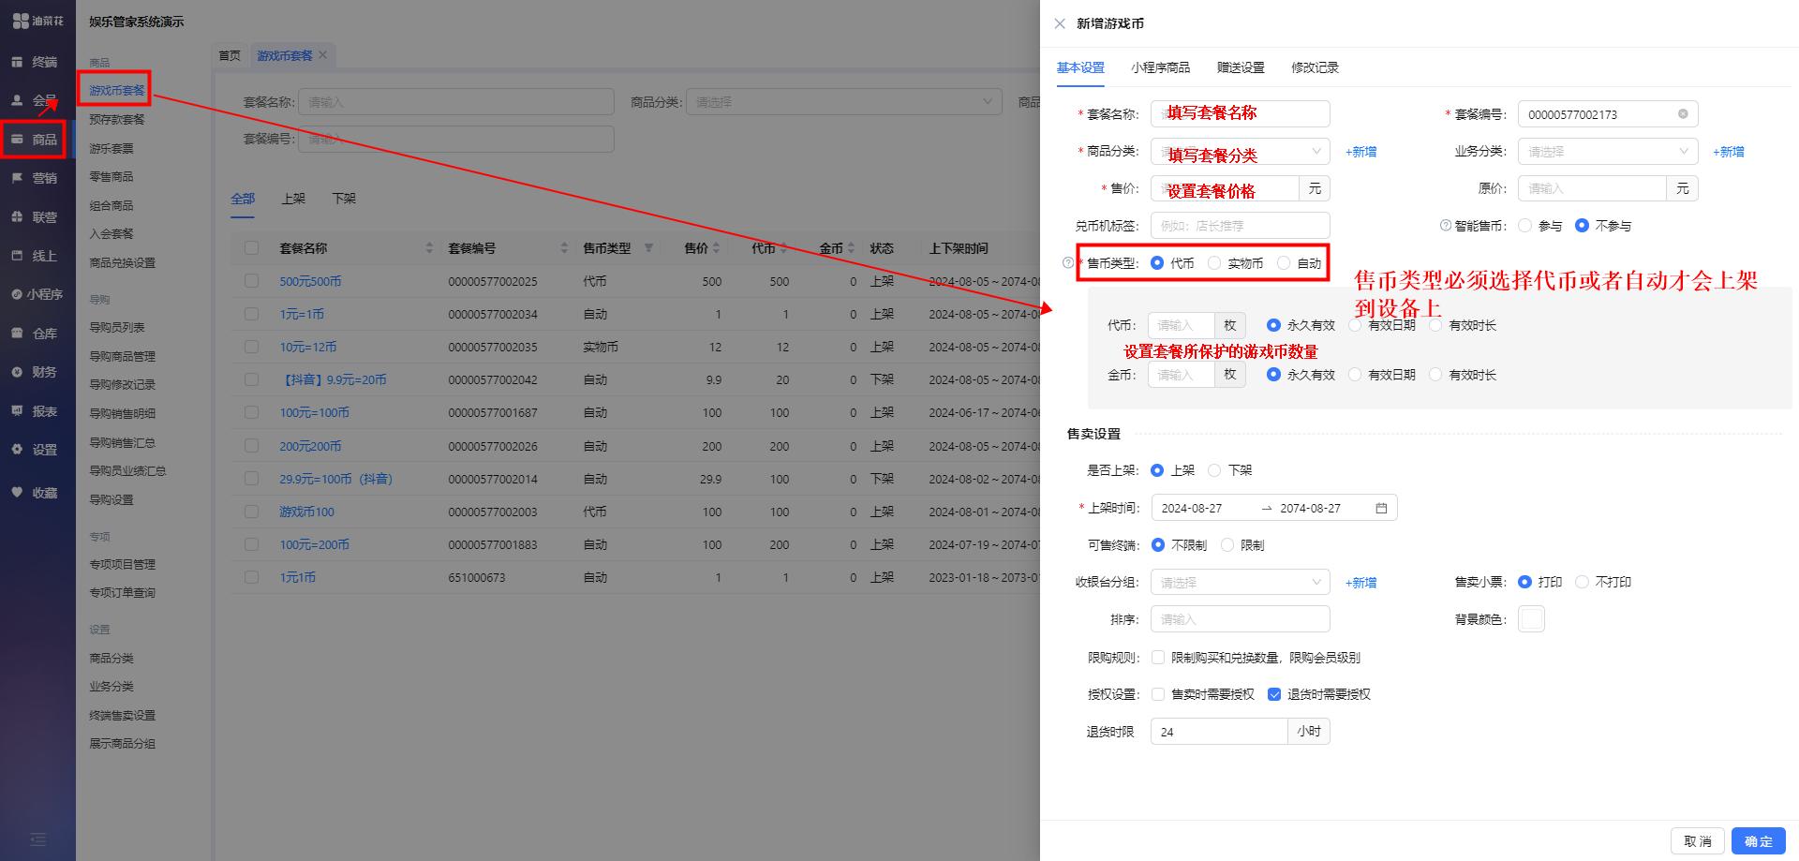Image resolution: width=1799 pixels, height=861 pixels.
Task: Open the 线上 sidebar icon
Action: click(x=17, y=256)
